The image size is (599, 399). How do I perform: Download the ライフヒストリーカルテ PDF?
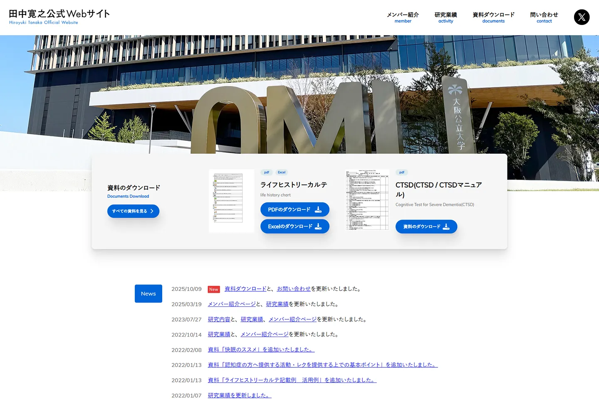(295, 209)
